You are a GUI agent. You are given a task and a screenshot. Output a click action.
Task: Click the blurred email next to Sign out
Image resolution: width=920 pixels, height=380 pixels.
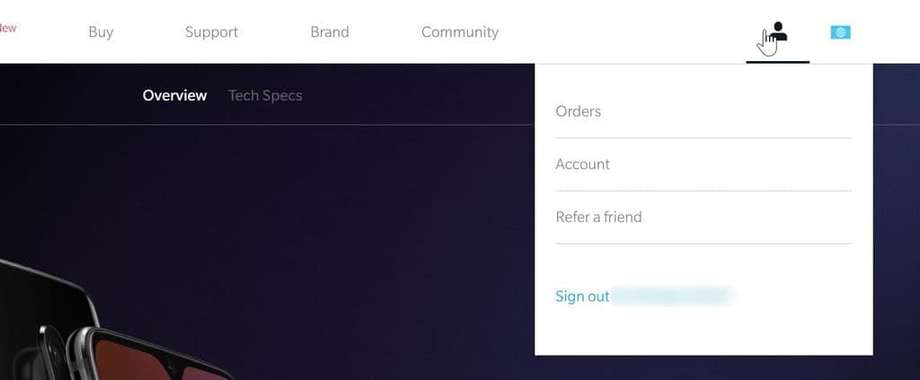click(x=672, y=296)
